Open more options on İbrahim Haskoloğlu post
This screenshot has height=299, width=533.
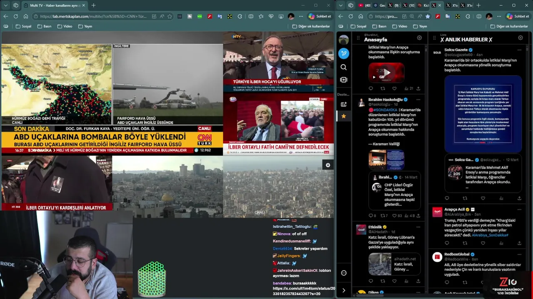[418, 100]
